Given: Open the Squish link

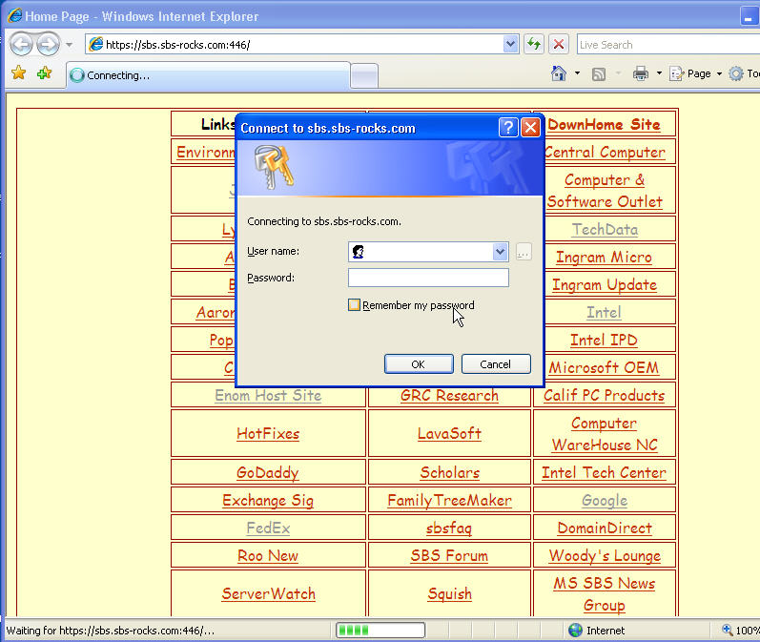Looking at the screenshot, I should tap(449, 594).
